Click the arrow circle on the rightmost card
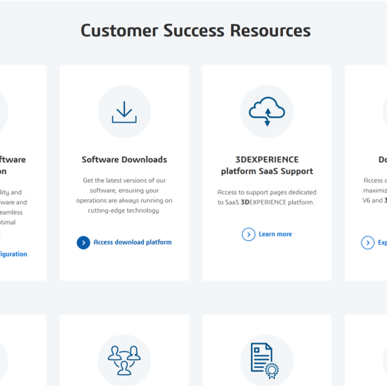The width and height of the screenshot is (387, 387). (x=367, y=243)
